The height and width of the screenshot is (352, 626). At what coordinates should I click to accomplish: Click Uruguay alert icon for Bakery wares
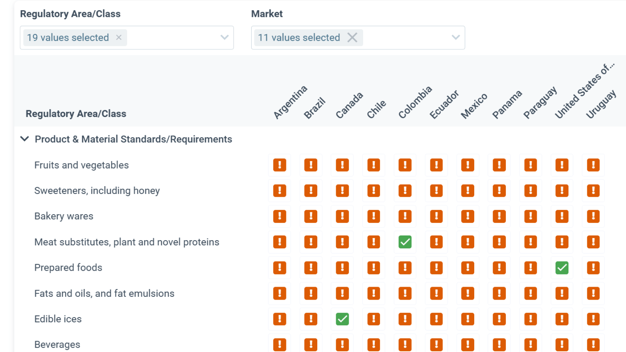[x=593, y=216]
